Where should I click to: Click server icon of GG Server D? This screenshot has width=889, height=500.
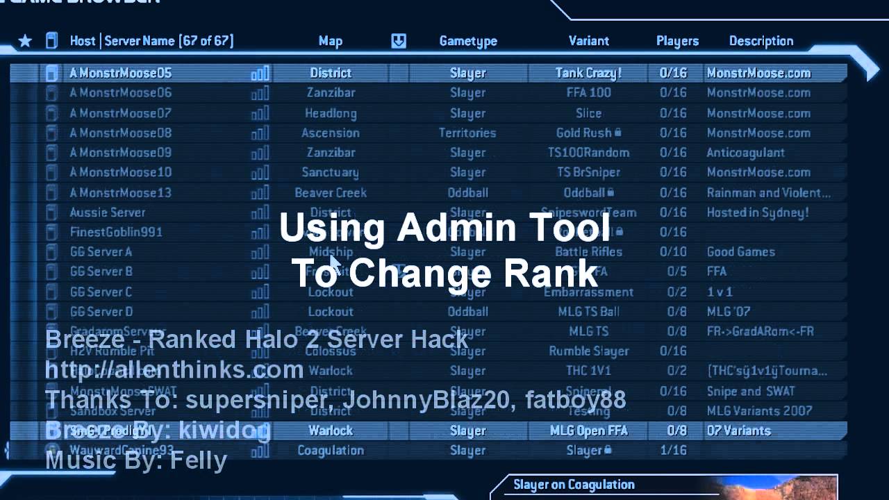click(x=51, y=312)
